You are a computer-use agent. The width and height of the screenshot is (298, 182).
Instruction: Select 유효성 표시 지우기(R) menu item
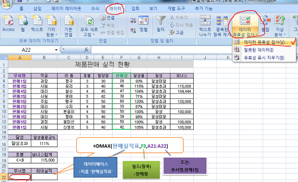[264, 58]
